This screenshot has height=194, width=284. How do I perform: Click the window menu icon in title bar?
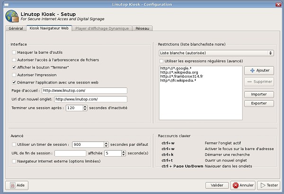pos(7,5)
